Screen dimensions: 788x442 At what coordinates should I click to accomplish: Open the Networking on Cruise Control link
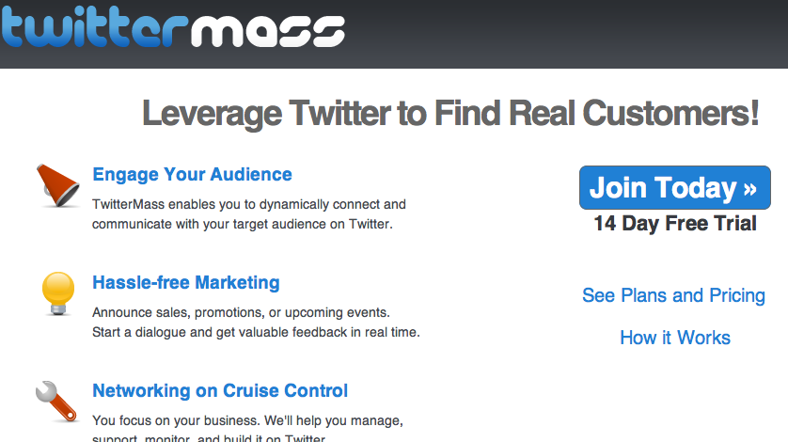[x=220, y=390]
